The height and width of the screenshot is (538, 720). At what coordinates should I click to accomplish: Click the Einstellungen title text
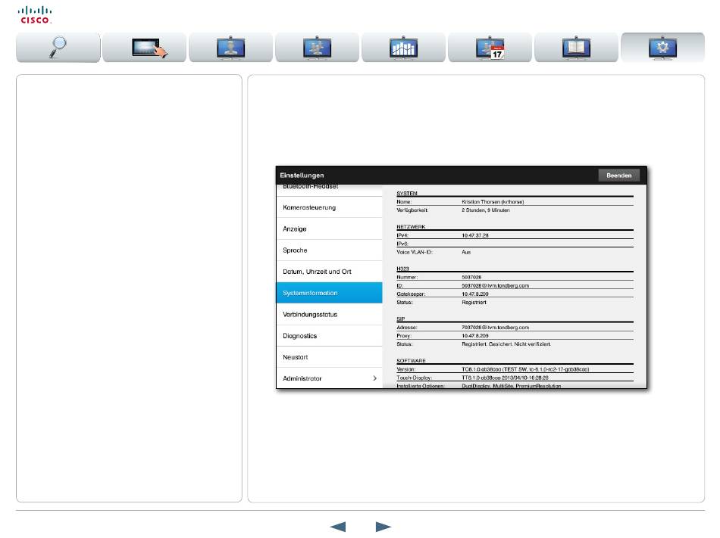(302, 176)
